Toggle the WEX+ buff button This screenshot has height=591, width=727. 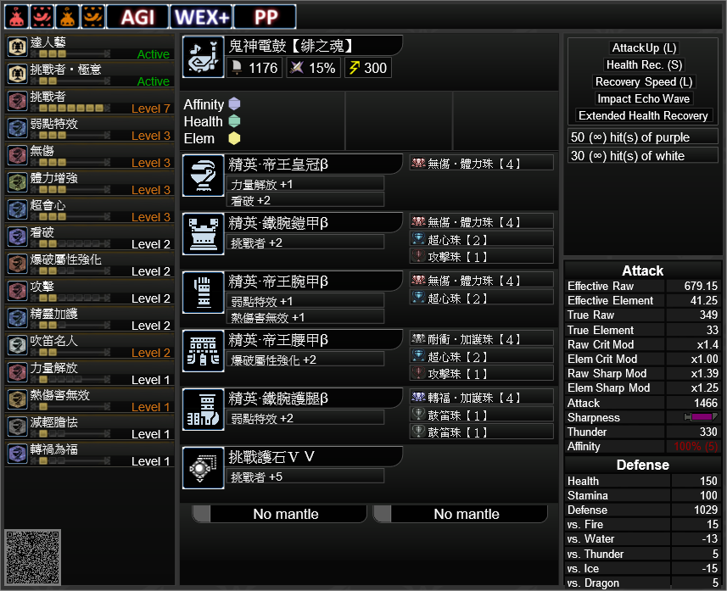[201, 17]
